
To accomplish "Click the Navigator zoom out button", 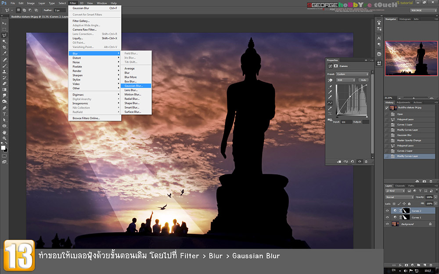I will [x=399, y=98].
